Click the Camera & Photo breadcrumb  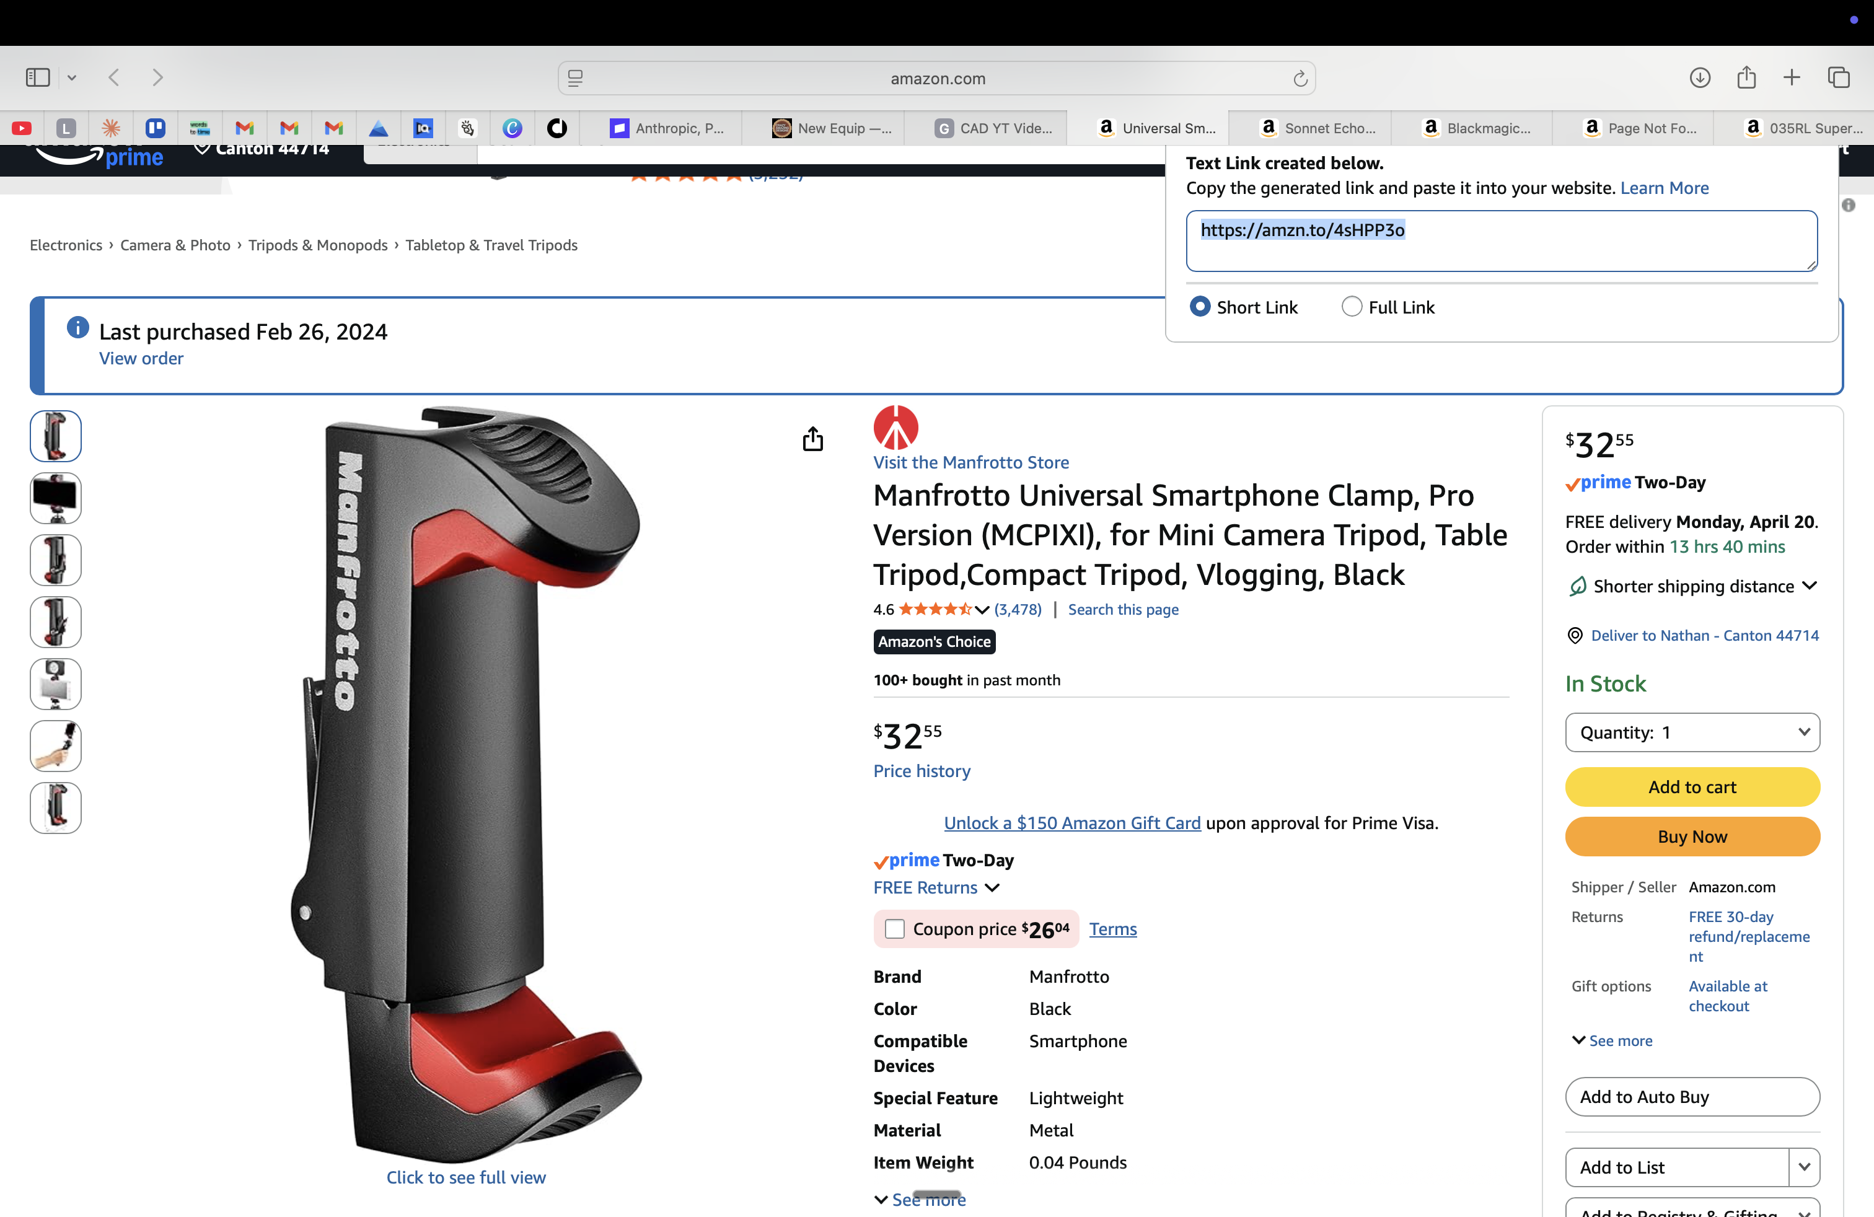pos(175,245)
